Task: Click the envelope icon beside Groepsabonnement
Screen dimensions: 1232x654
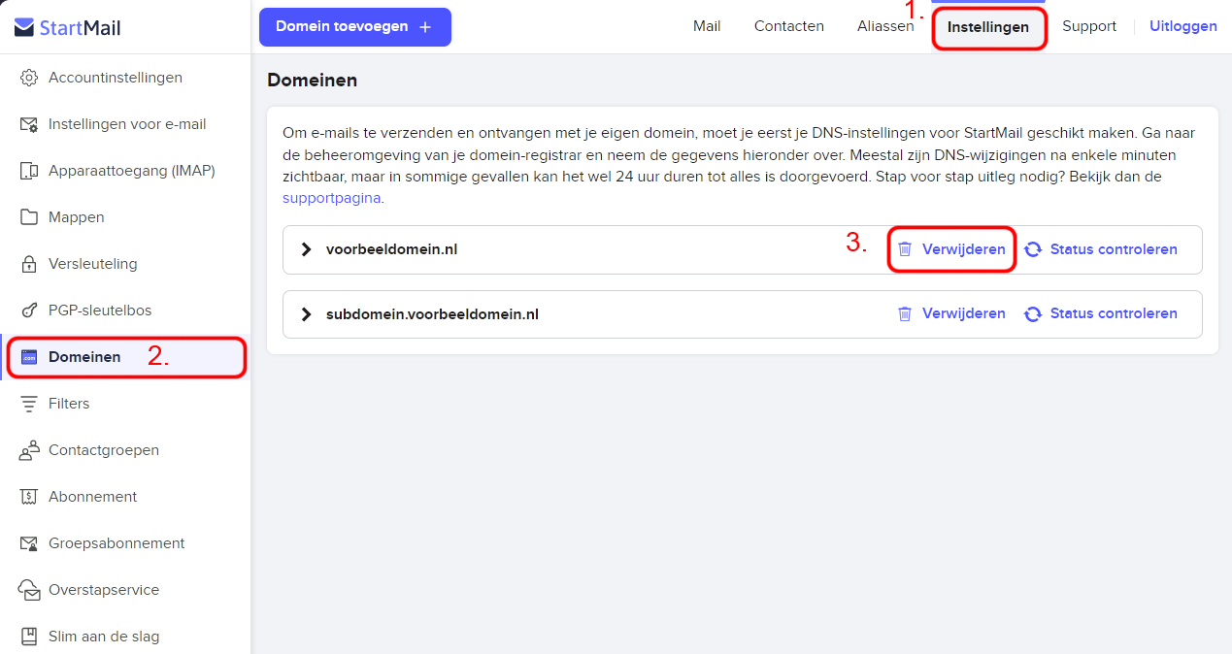Action: pos(29,543)
